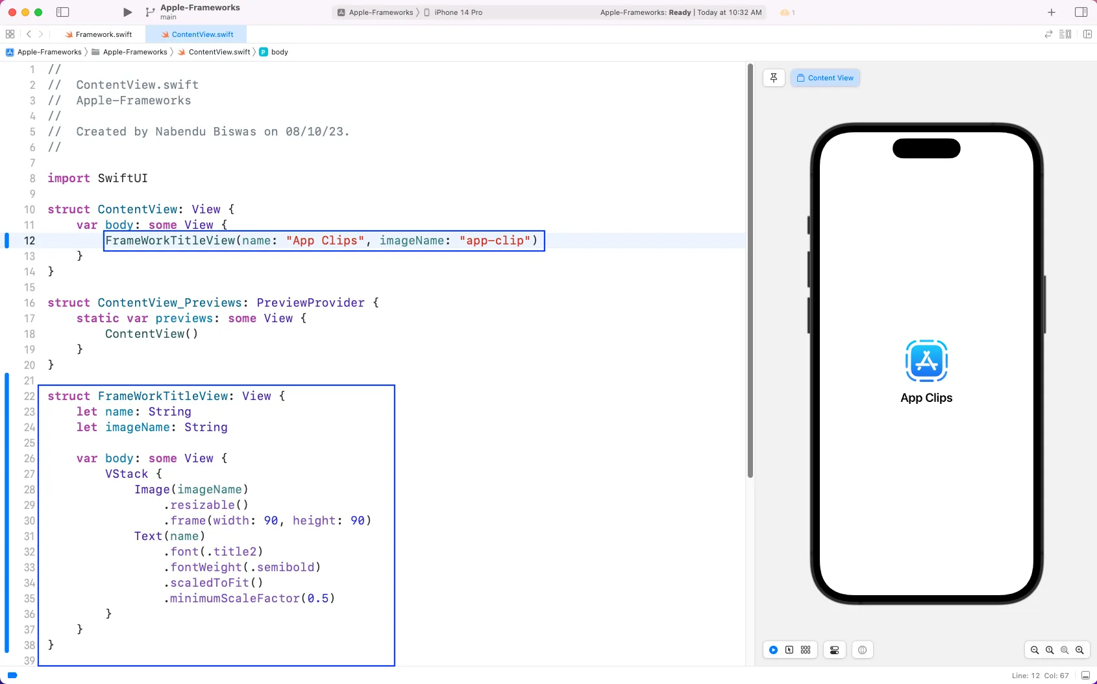Click the .resizable() modifier
1097x684 pixels.
[206, 505]
